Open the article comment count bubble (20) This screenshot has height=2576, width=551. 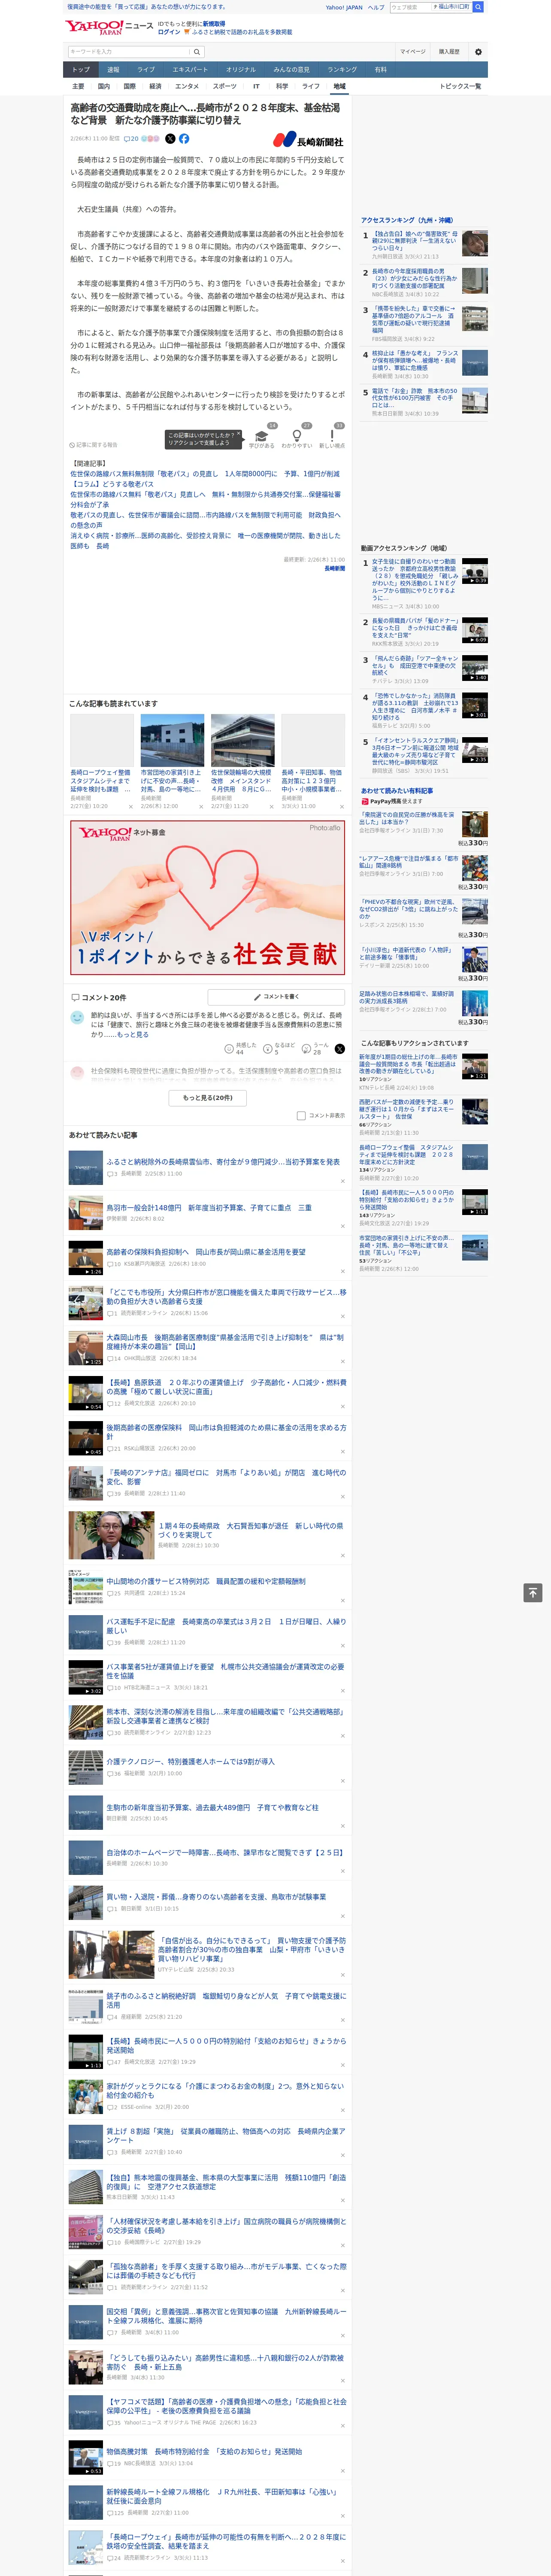click(x=132, y=139)
